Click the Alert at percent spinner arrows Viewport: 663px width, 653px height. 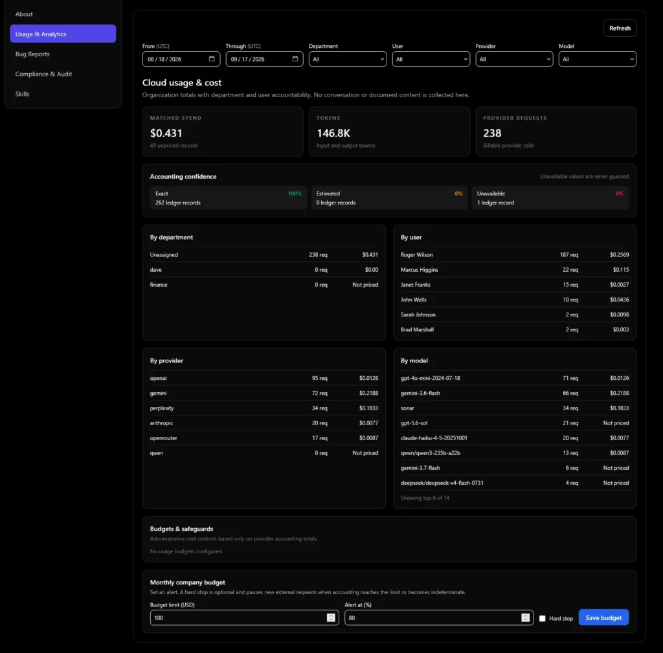point(525,617)
